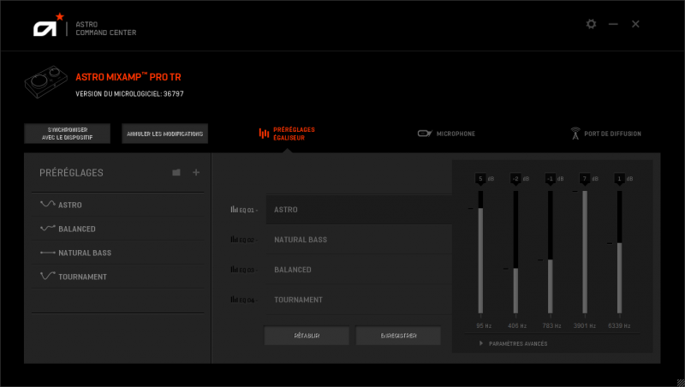The width and height of the screenshot is (685, 387).
Task: Select EQ 01 slot ASTRO row
Action: point(359,210)
